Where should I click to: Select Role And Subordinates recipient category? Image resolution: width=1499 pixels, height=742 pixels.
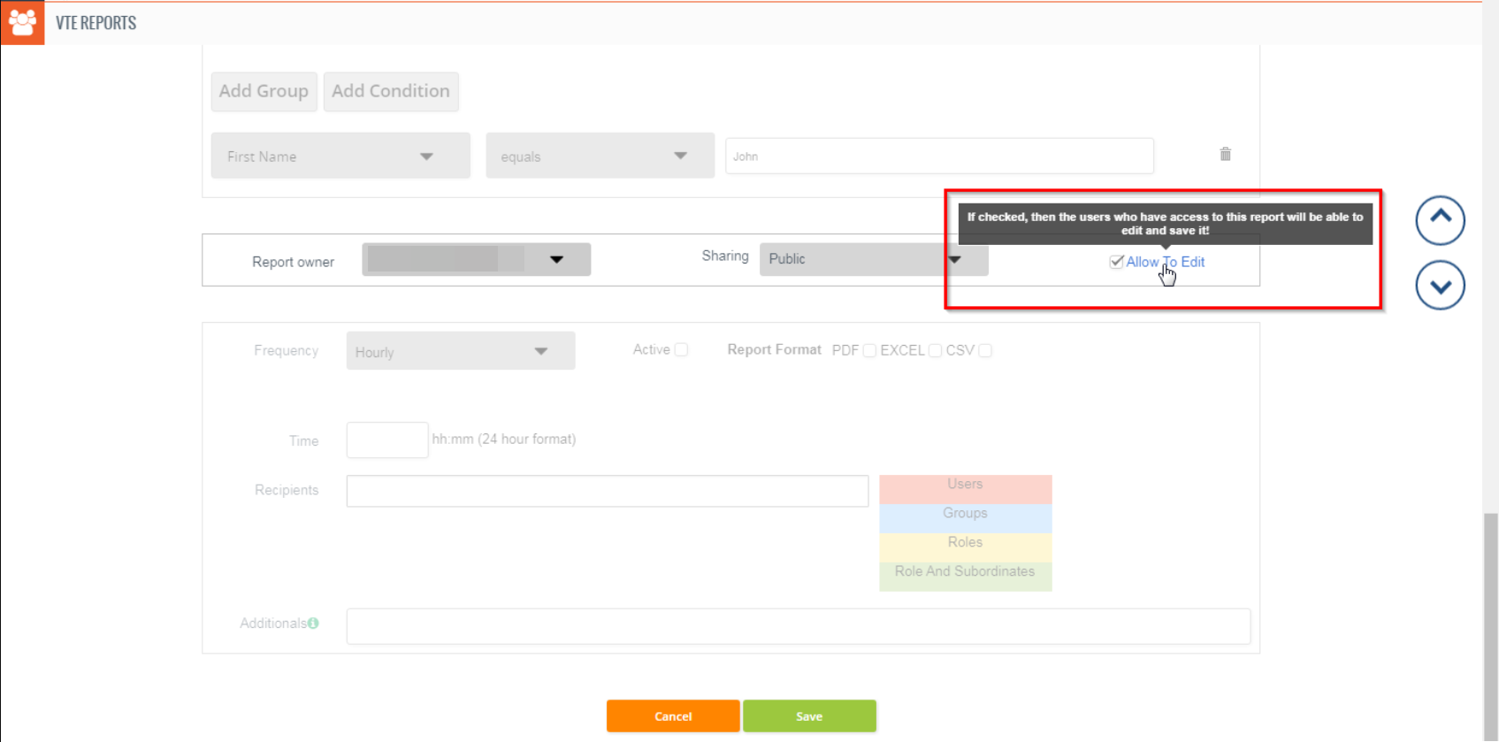tap(966, 576)
